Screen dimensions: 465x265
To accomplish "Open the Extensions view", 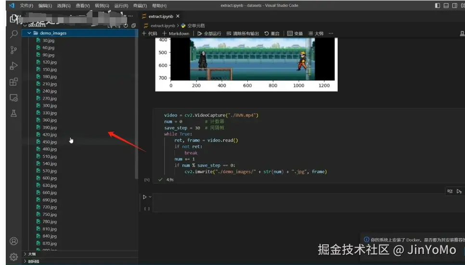I will (x=13, y=82).
